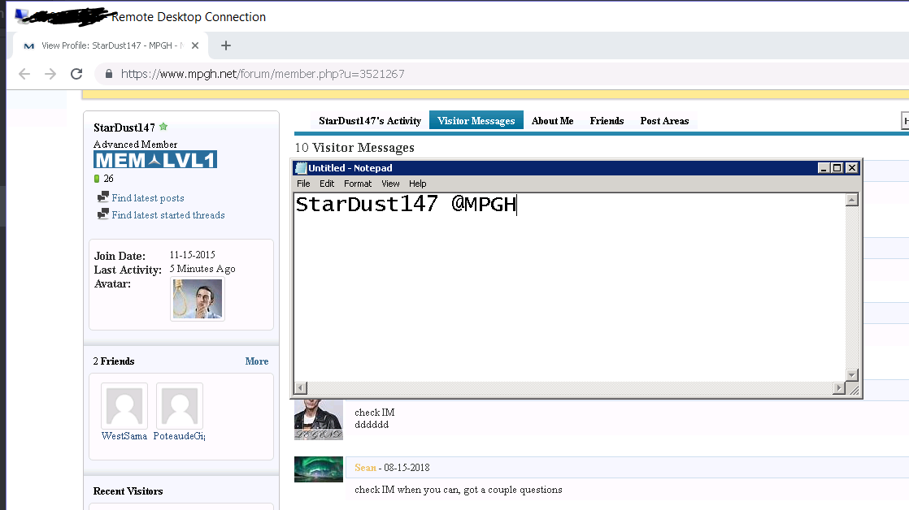Switch to Post Areas tab
The image size is (909, 510).
click(664, 120)
